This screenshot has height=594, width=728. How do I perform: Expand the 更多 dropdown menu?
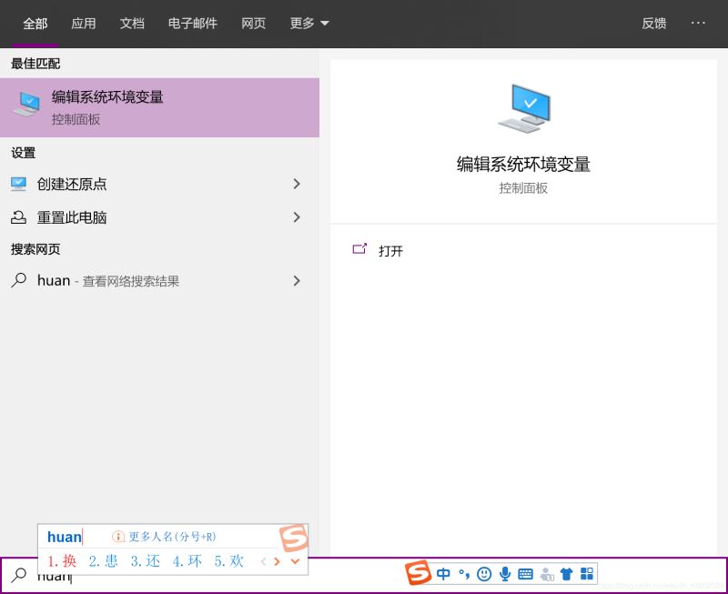coord(309,24)
